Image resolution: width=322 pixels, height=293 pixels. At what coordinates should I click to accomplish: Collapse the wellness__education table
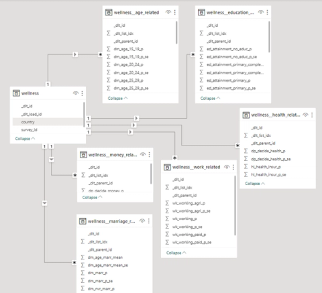point(211,99)
